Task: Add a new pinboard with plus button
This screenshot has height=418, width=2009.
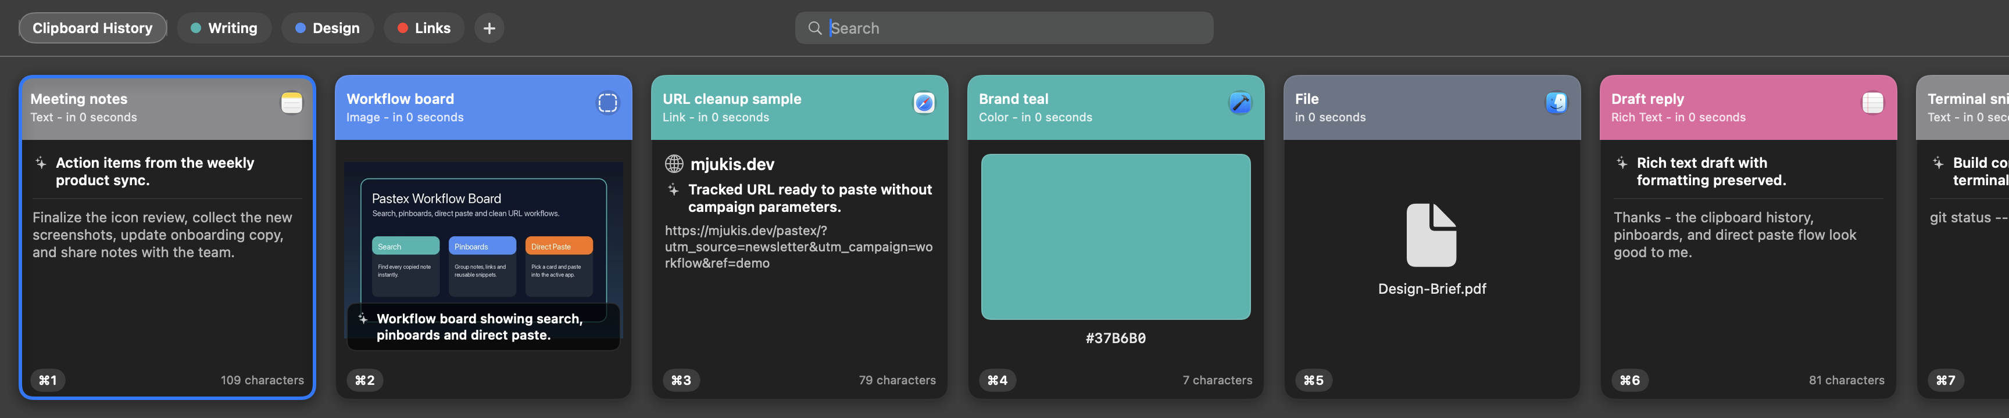Action: [489, 28]
